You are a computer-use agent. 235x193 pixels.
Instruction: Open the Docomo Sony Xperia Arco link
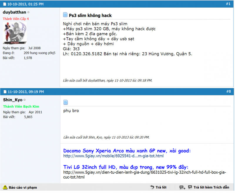[x=127, y=151]
